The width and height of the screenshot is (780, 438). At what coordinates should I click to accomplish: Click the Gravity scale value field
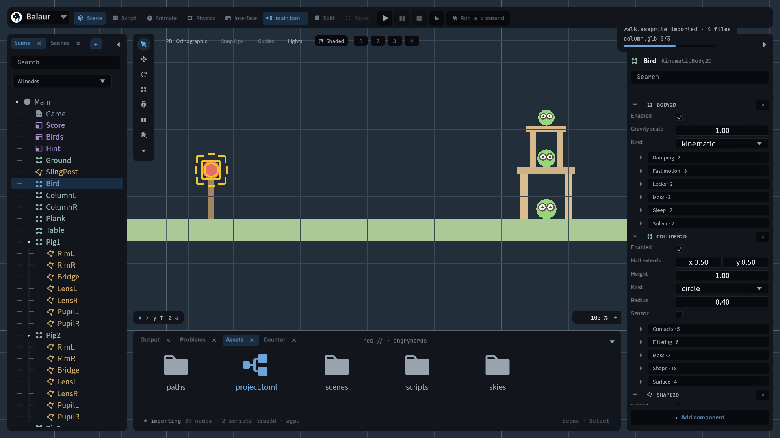pyautogui.click(x=722, y=131)
